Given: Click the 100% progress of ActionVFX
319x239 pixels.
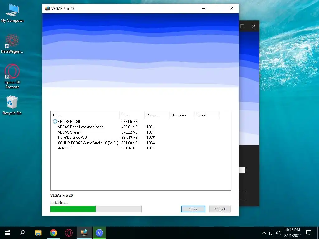Looking at the screenshot, I should [150, 148].
